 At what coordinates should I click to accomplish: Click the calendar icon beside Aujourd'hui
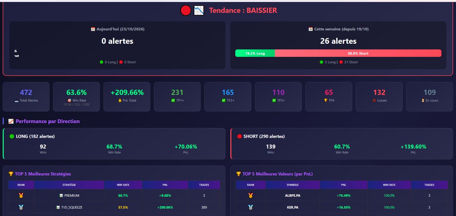93,29
